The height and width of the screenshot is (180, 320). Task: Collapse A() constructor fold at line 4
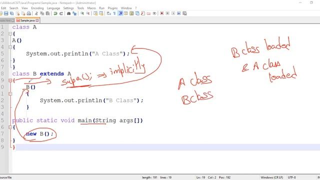point(10,47)
